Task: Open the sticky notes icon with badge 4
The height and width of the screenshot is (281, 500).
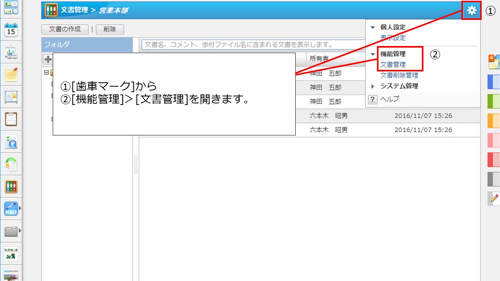Action: [494, 62]
